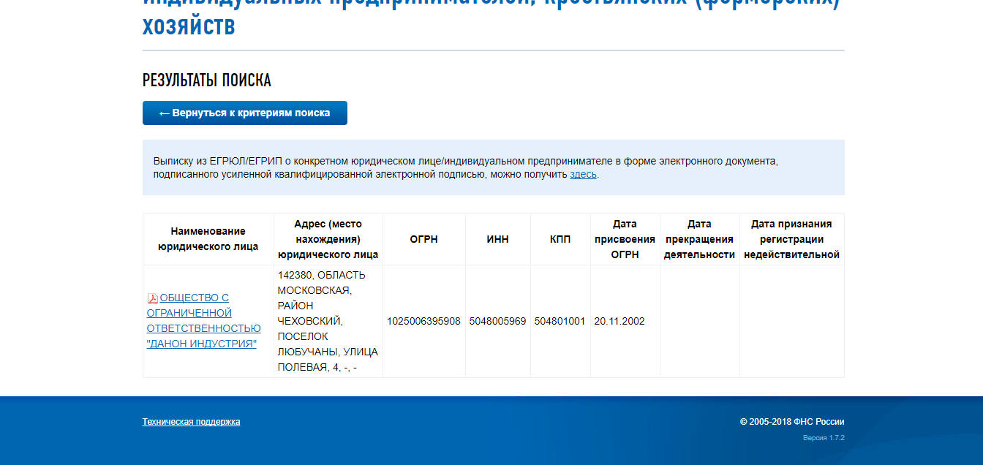Click the "КПП" column header
Image resolution: width=983 pixels, height=465 pixels.
[x=560, y=239]
